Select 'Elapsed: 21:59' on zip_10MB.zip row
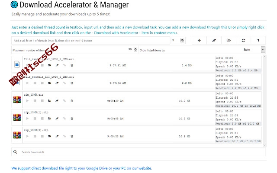Image resolution: width=277 pixels, height=173 pixels. point(227,98)
